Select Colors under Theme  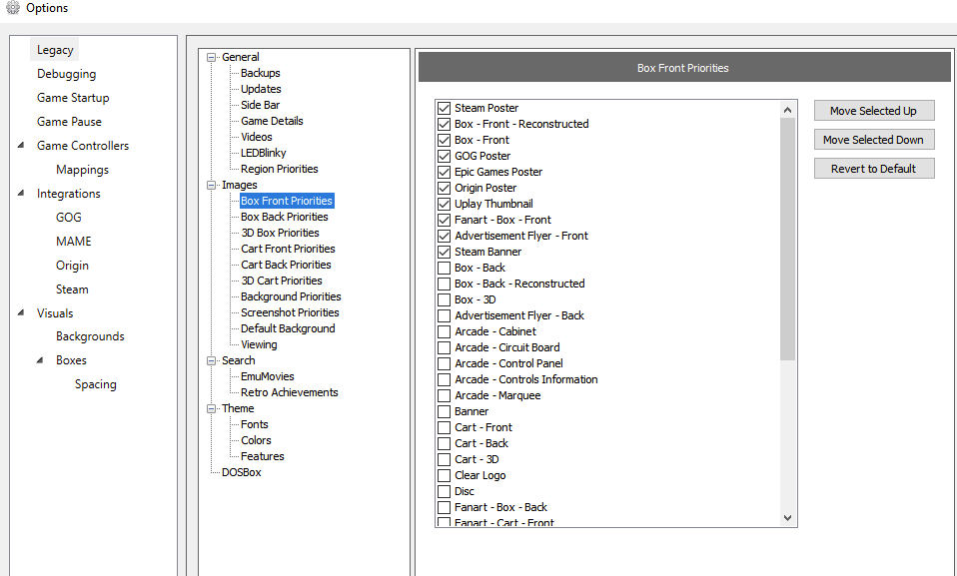[x=256, y=440]
